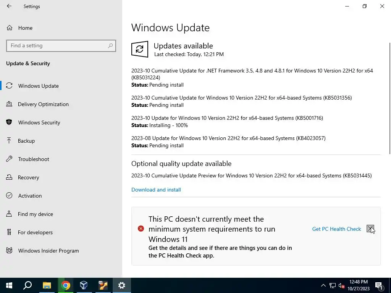Select the KB5031224 .NET Framework update text
Screen dimensions: 391x293
pos(252,74)
